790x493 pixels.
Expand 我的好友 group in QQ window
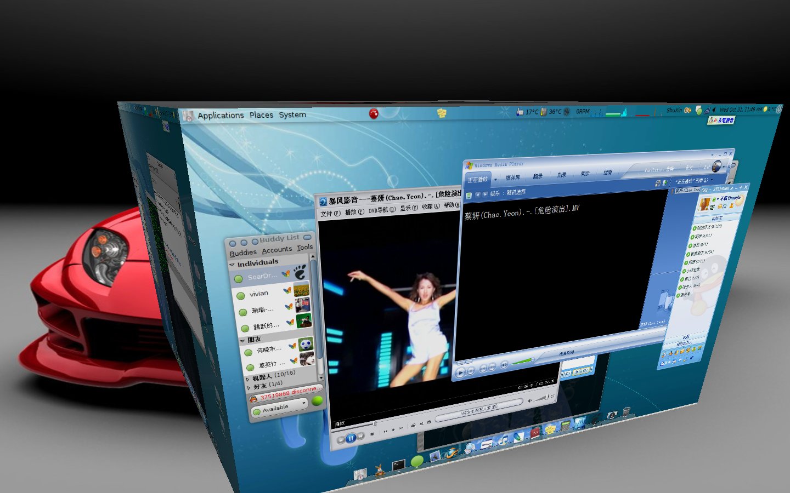(x=707, y=227)
